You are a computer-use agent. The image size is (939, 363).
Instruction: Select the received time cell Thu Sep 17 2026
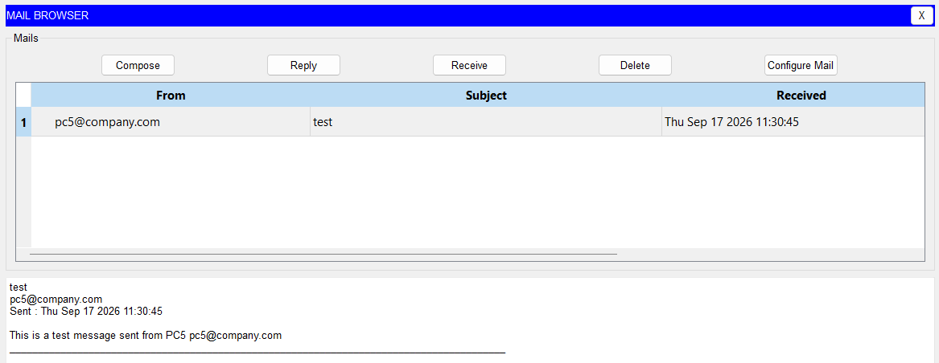point(793,122)
